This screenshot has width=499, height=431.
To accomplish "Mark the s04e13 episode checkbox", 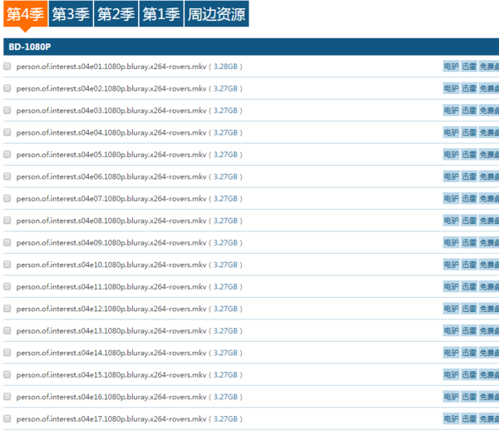I will click(7, 330).
